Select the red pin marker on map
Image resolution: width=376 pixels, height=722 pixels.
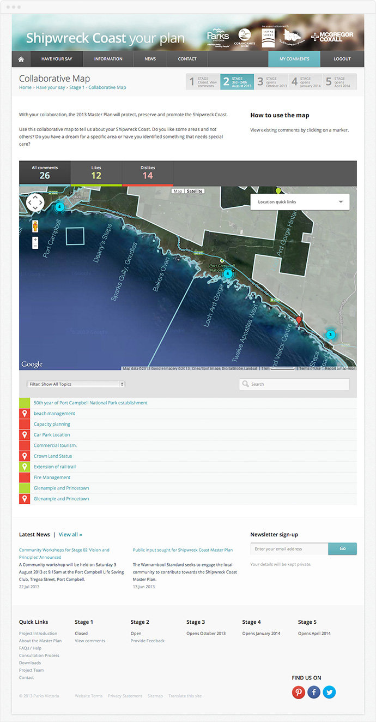[x=298, y=321]
